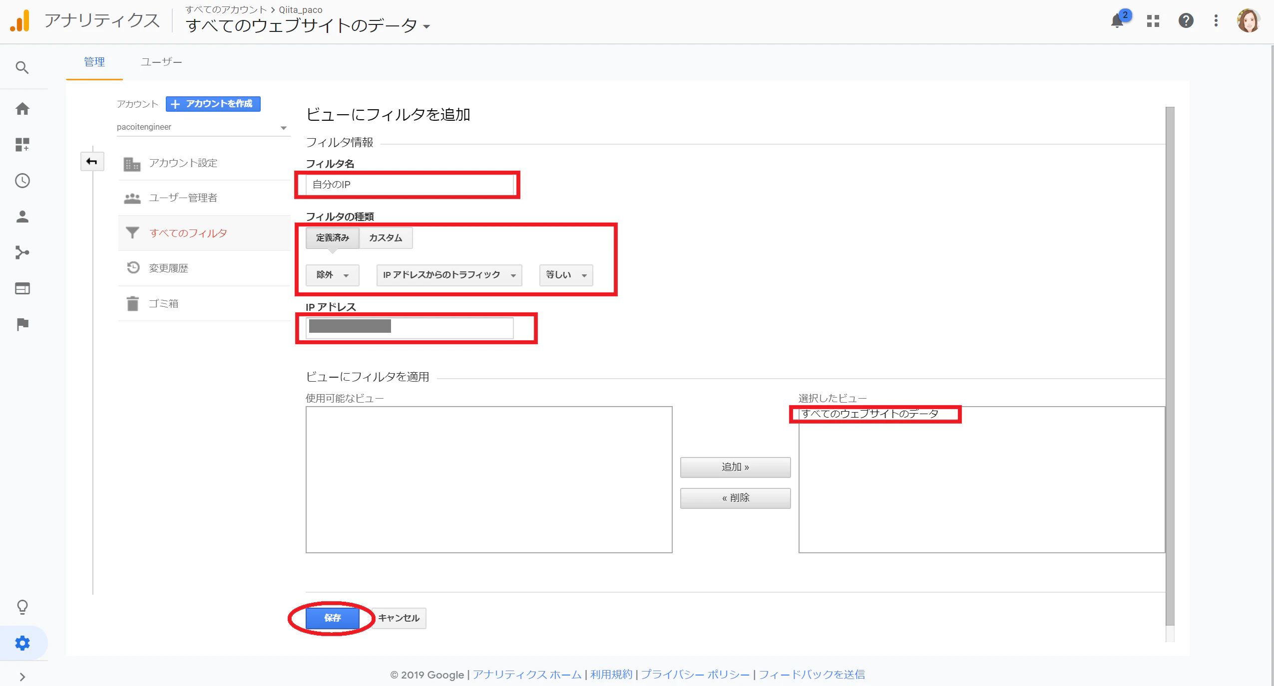
Task: Open search in the left sidebar
Action: pyautogui.click(x=22, y=67)
